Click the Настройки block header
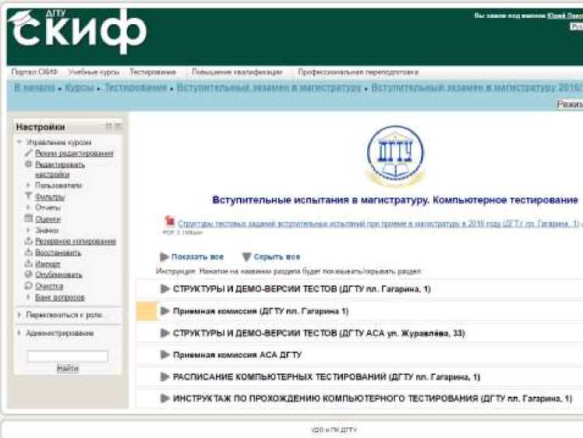The height and width of the screenshot is (438, 583). click(x=68, y=127)
